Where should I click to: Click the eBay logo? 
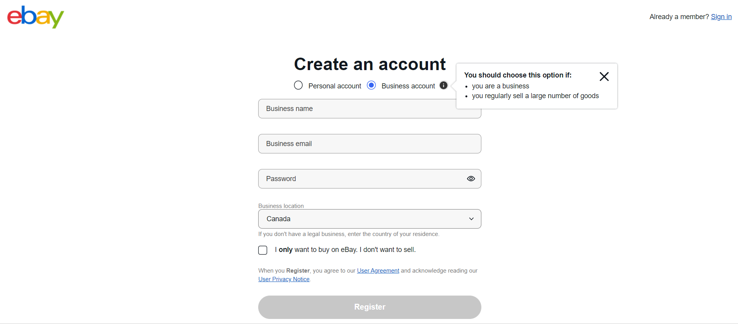coord(35,17)
